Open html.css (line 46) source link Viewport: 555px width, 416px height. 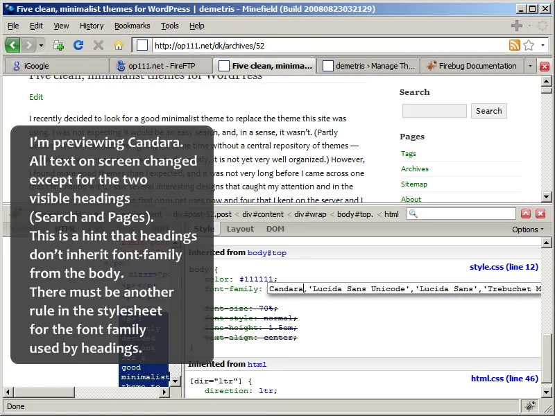[x=505, y=379]
